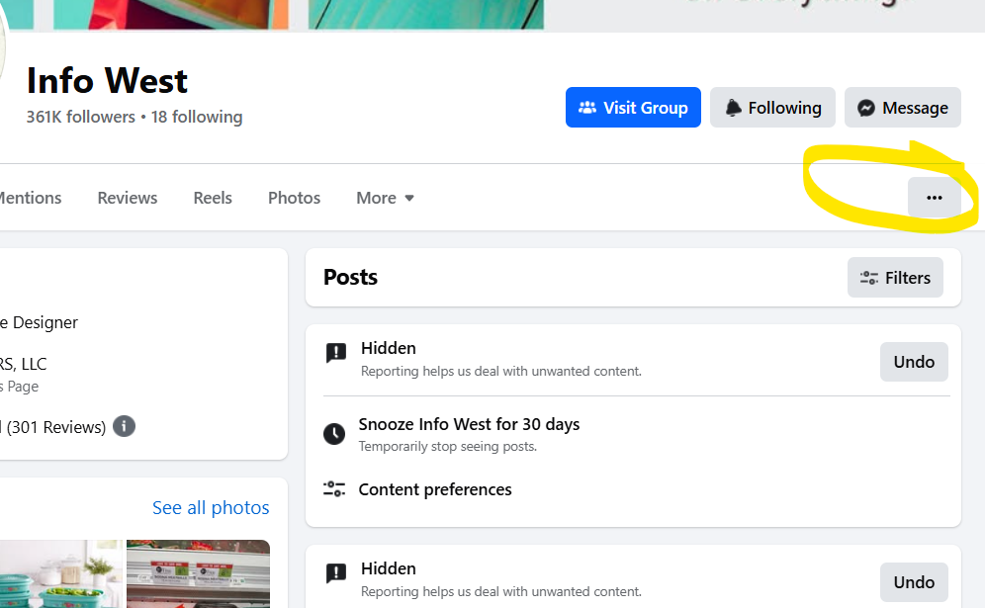This screenshot has width=985, height=608.
Task: Snooze Info West for 30 days
Action: click(469, 425)
